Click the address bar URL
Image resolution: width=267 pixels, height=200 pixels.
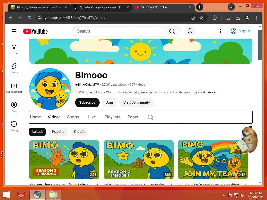[x=75, y=18]
